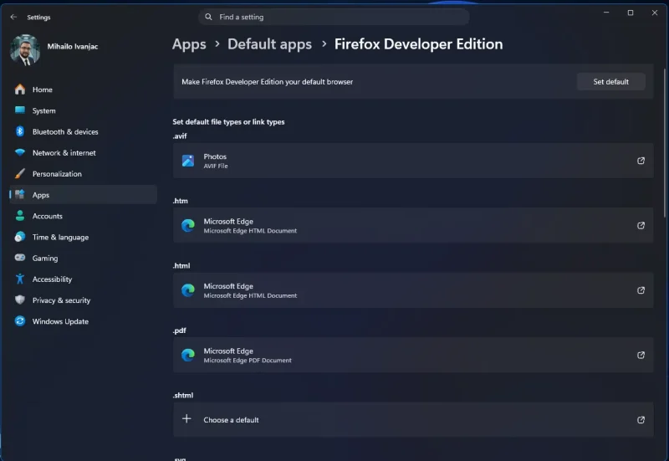
Task: Open Accessibility settings
Action: (83, 279)
